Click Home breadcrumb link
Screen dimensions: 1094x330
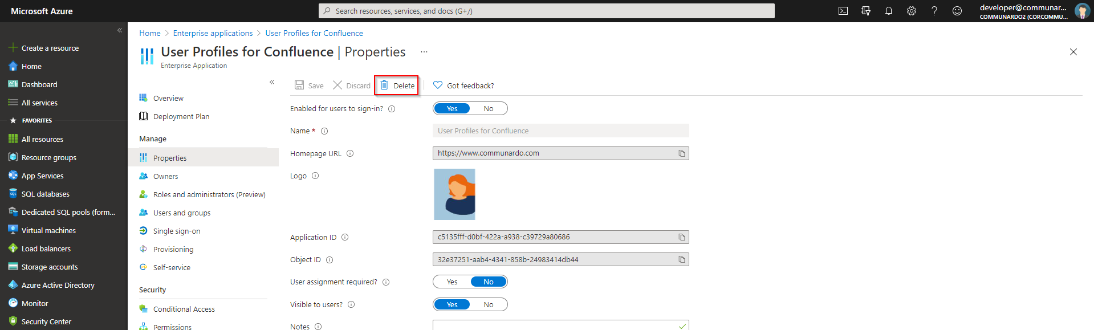point(150,33)
